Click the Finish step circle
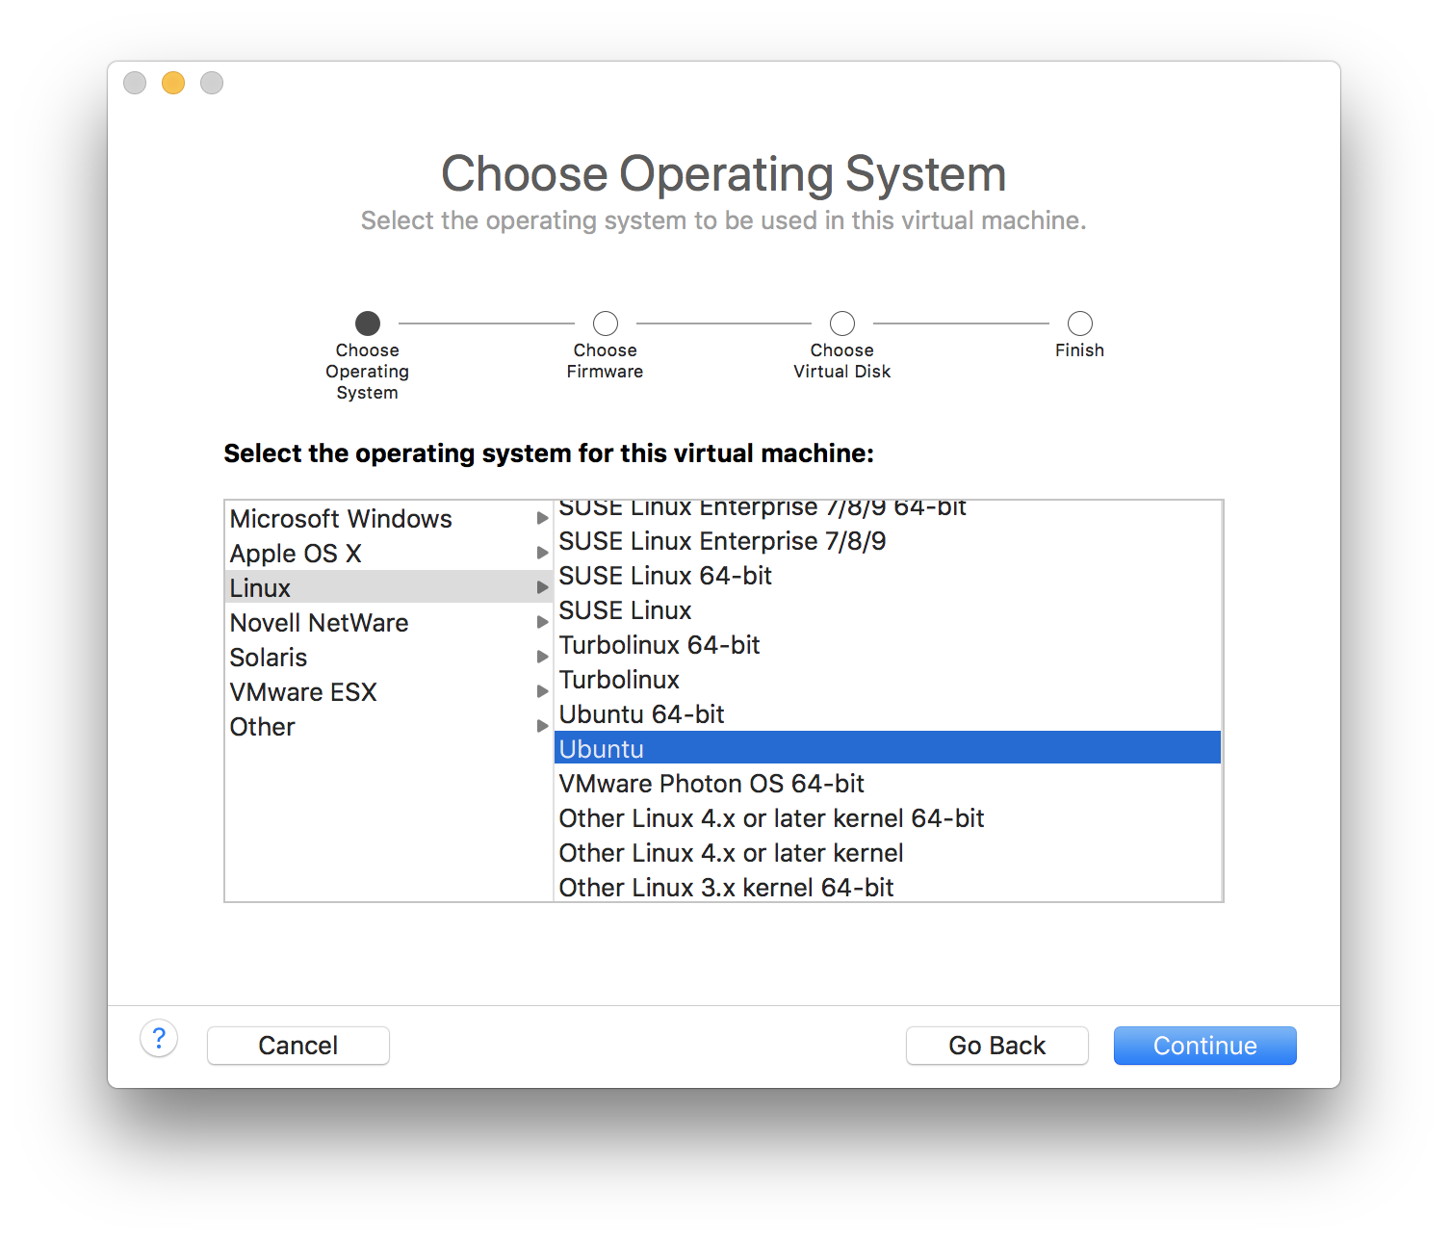The image size is (1448, 1242). coord(1080,323)
